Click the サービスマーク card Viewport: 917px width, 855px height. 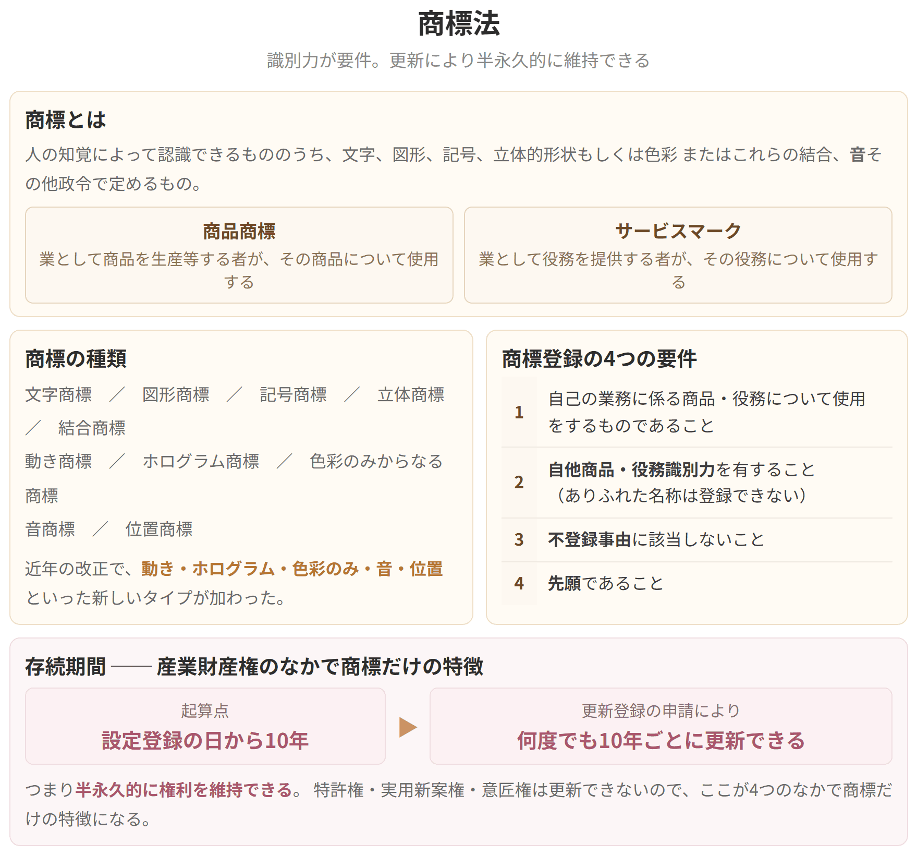[x=678, y=255]
